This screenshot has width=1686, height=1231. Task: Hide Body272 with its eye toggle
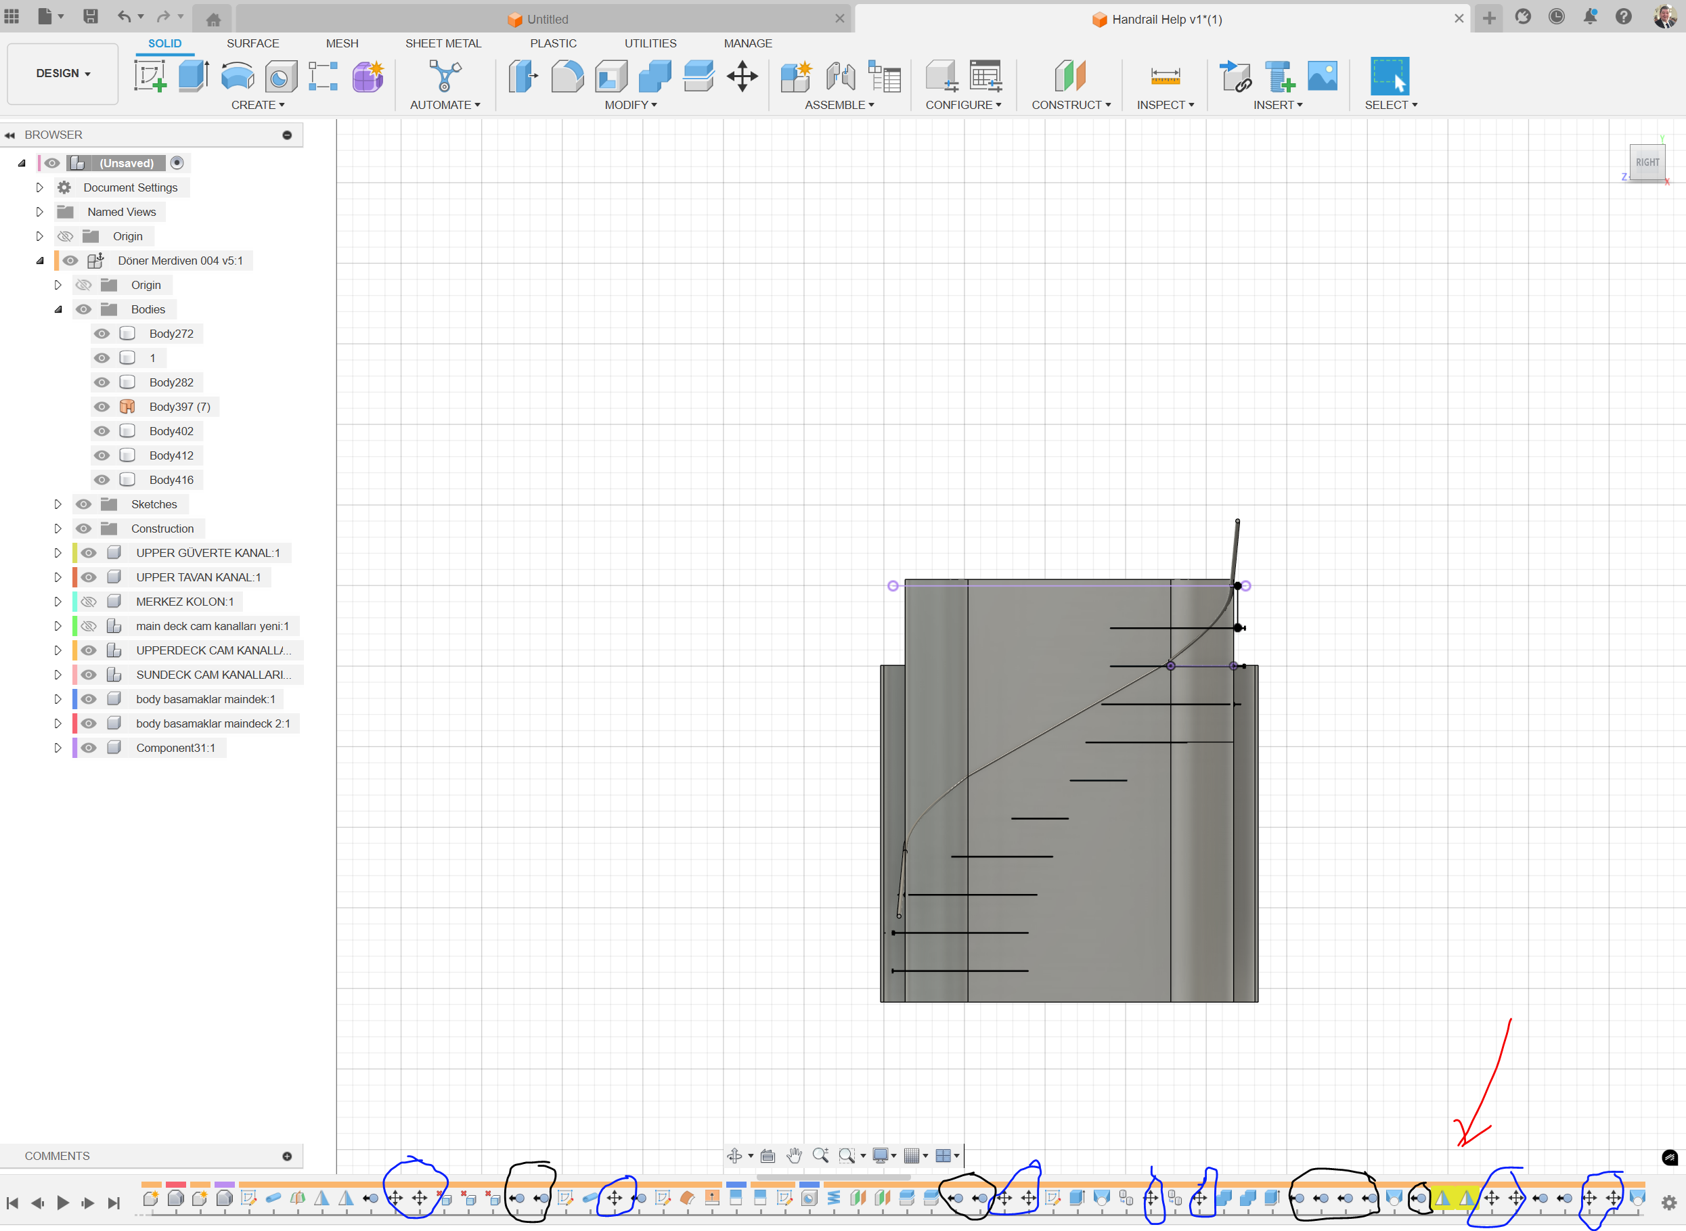102,333
